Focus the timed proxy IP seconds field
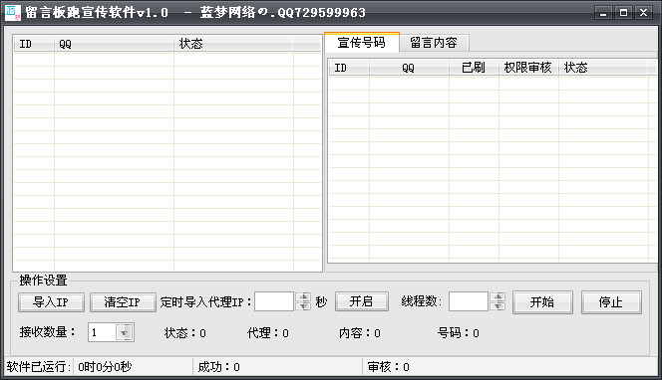 (x=274, y=301)
